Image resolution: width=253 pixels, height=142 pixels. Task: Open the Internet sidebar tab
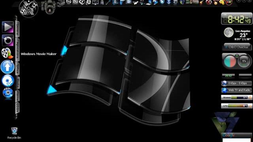tap(17, 96)
